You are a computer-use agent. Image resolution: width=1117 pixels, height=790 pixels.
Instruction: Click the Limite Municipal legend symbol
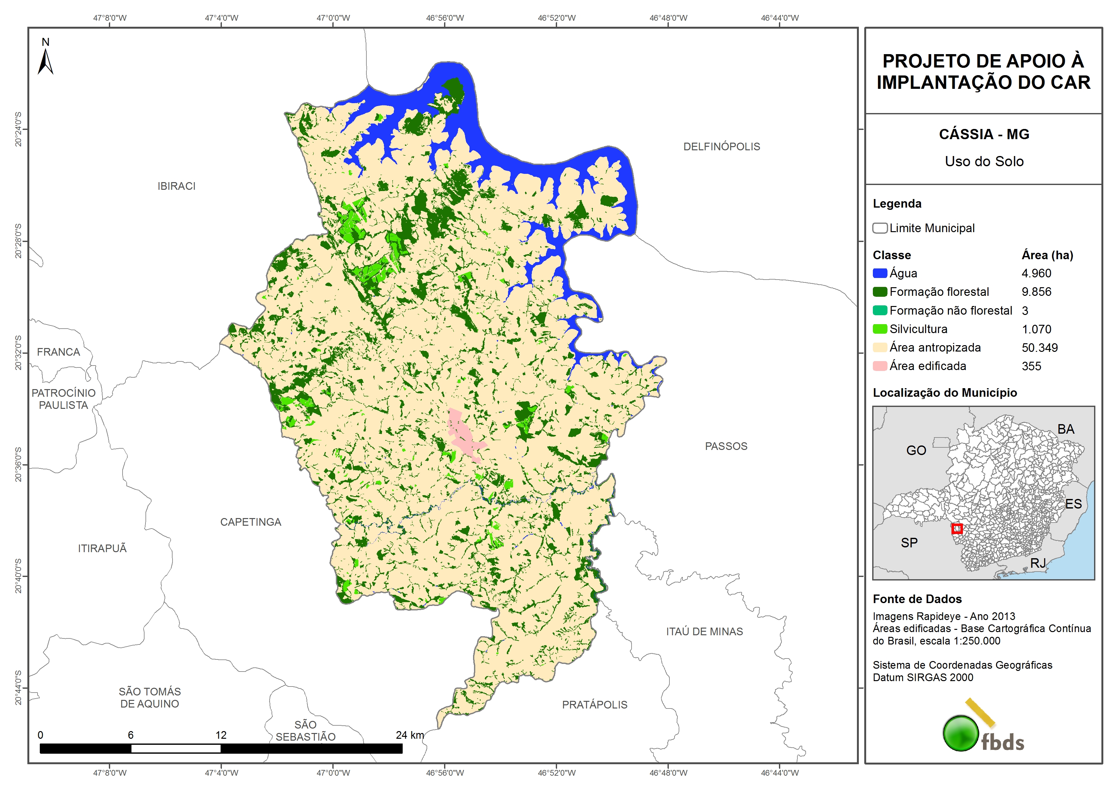[880, 228]
